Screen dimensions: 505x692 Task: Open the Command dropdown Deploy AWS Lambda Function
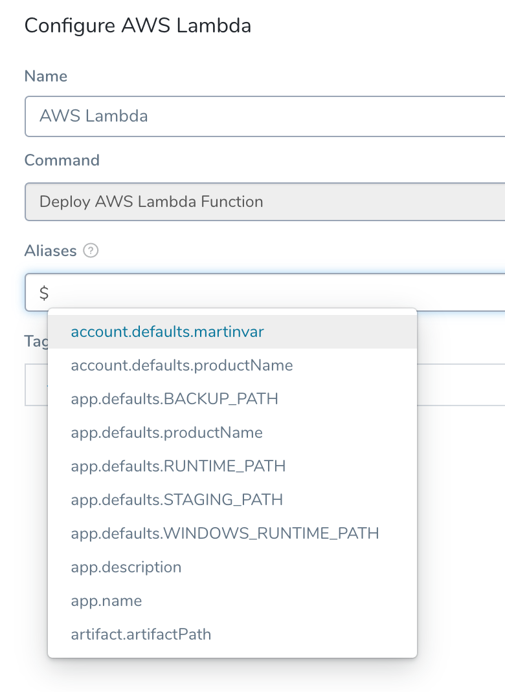265,202
